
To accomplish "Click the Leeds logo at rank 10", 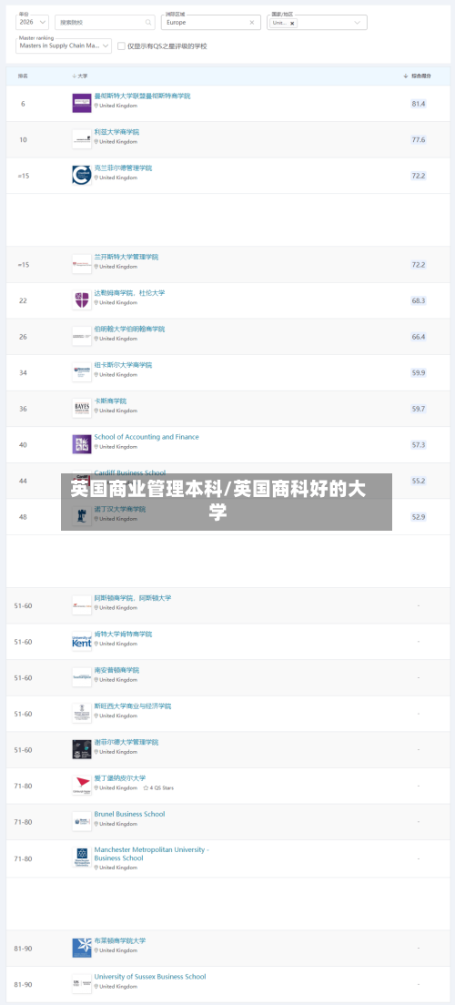I will pyautogui.click(x=82, y=139).
